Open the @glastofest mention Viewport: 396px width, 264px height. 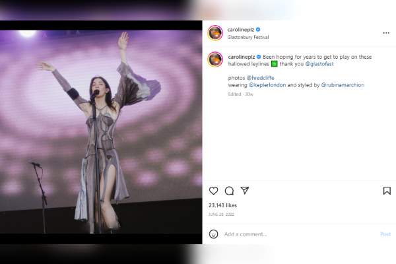(x=319, y=64)
